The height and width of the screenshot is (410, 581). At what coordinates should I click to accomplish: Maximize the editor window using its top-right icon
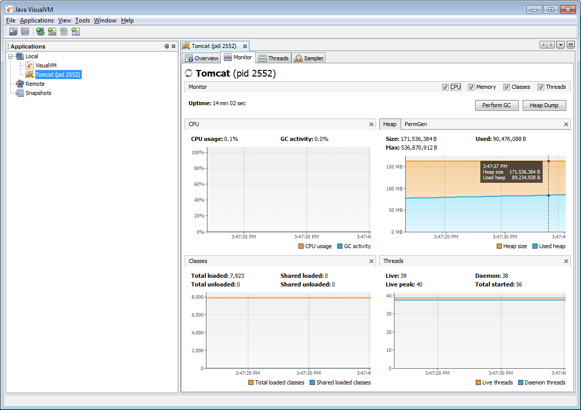(571, 45)
